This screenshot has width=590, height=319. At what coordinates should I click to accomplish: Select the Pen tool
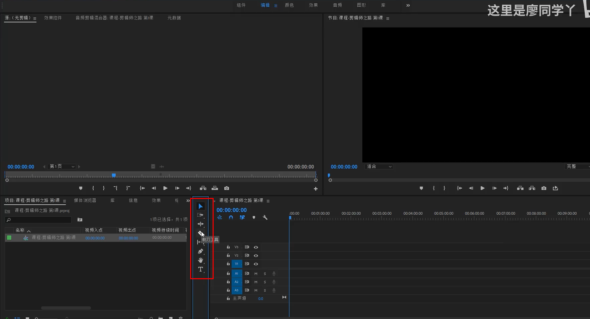(200, 251)
